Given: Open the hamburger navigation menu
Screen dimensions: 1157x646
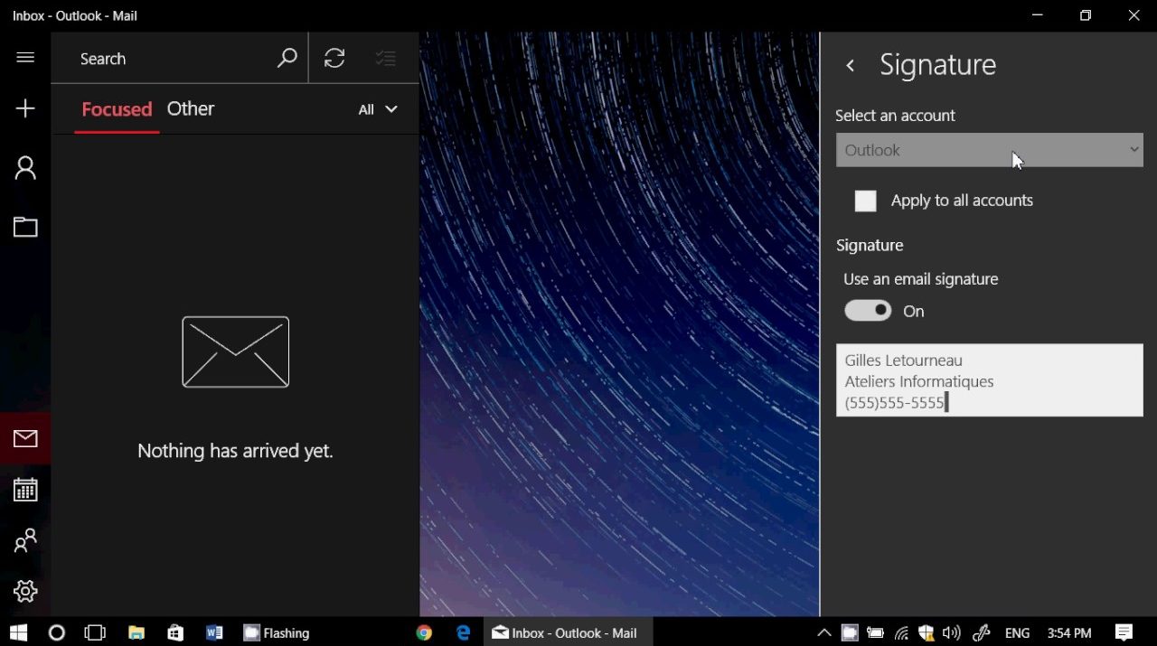Looking at the screenshot, I should (25, 58).
